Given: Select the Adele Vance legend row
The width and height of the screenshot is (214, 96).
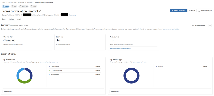Looking at the screenshot, I should 75,74.
